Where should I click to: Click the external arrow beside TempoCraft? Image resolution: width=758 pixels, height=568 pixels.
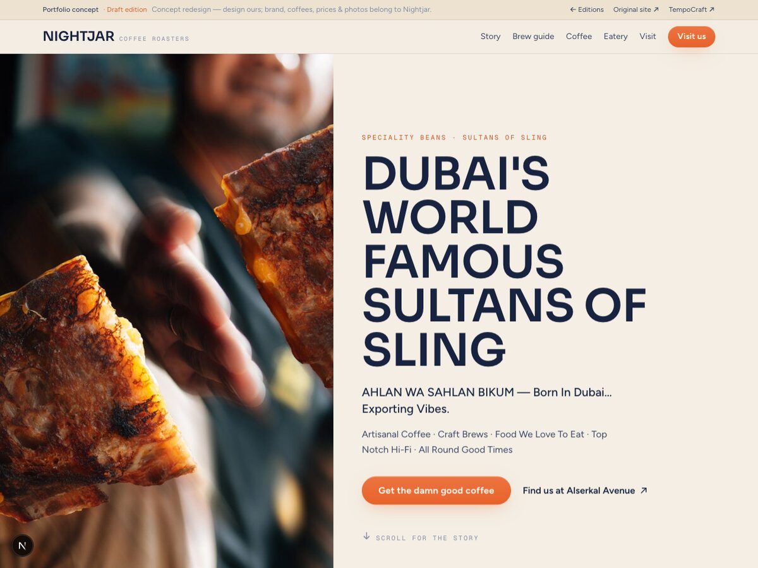(712, 9)
